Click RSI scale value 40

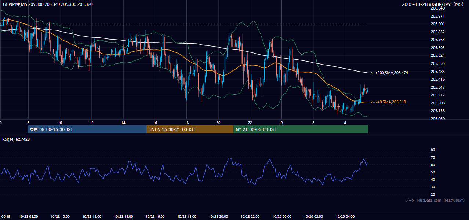(433, 179)
